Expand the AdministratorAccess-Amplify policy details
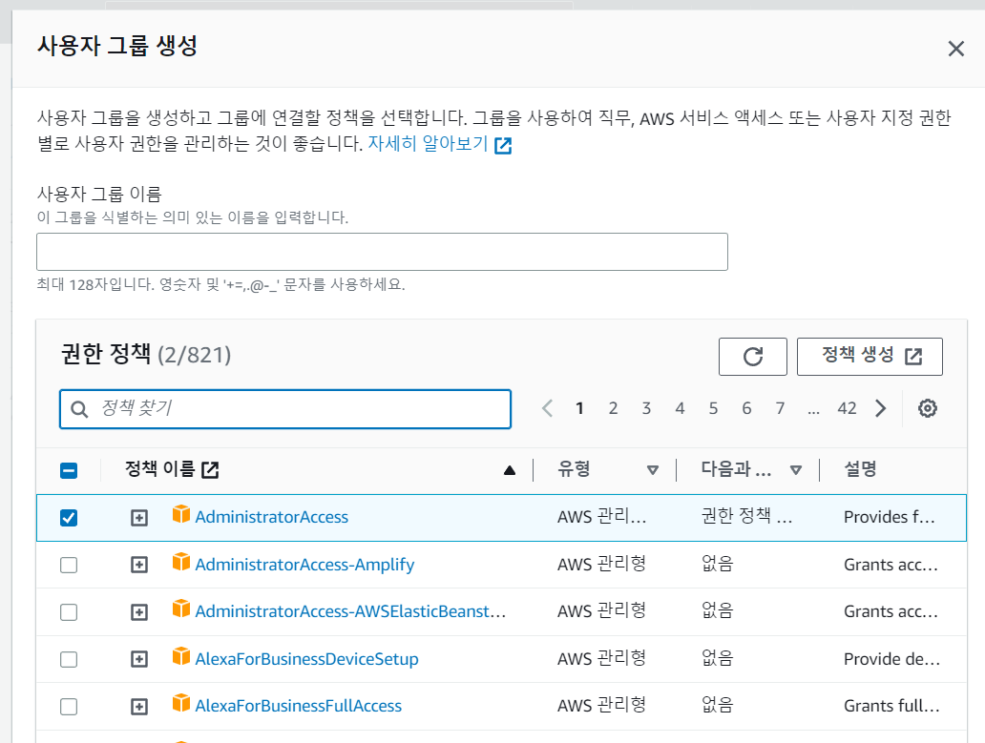Screen dimensions: 985x743 138,565
